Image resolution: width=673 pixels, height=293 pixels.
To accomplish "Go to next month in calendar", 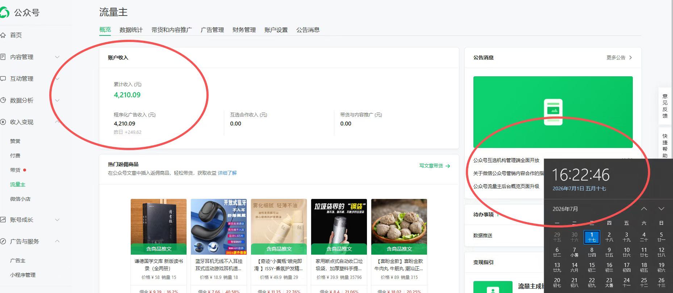I will pos(661,209).
